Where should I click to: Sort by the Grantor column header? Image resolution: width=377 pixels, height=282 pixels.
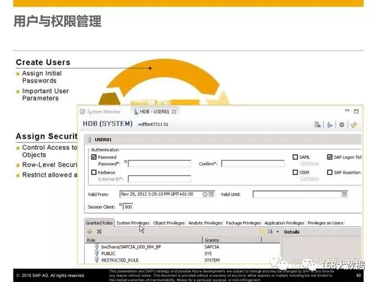[x=232, y=240]
